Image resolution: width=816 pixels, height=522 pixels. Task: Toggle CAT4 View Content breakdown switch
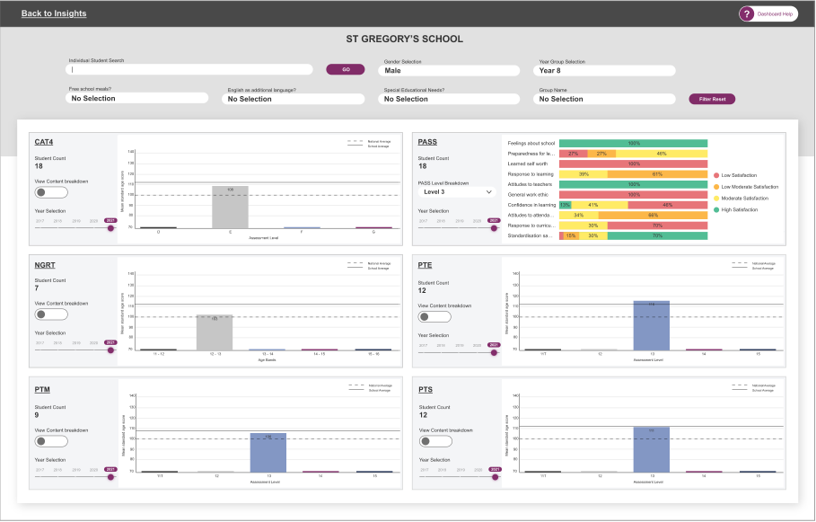(x=46, y=192)
